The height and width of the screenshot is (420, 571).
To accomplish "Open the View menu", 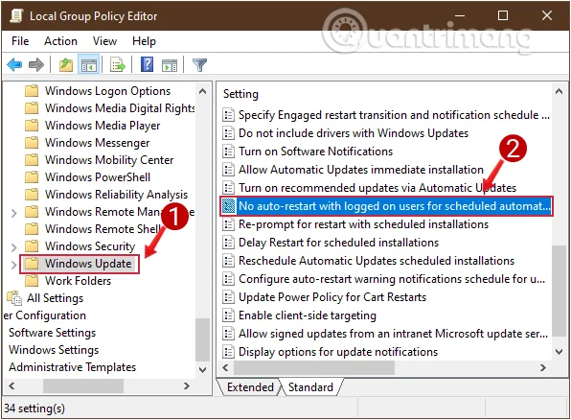I will [x=104, y=41].
